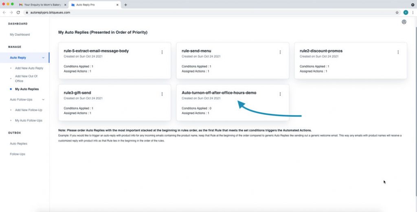Open My Auto Follow-Ups page
This screenshot has height=212, width=417.
[x=29, y=120]
